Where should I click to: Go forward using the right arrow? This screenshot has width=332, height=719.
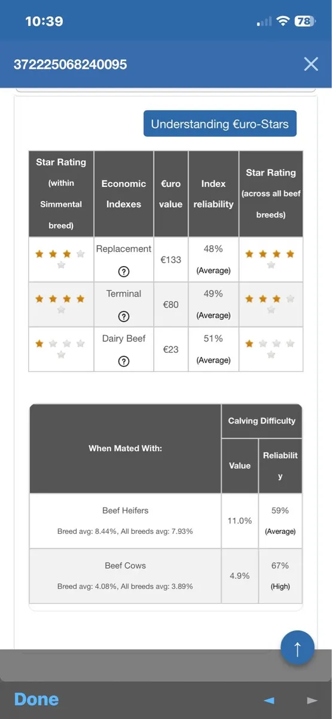(312, 700)
